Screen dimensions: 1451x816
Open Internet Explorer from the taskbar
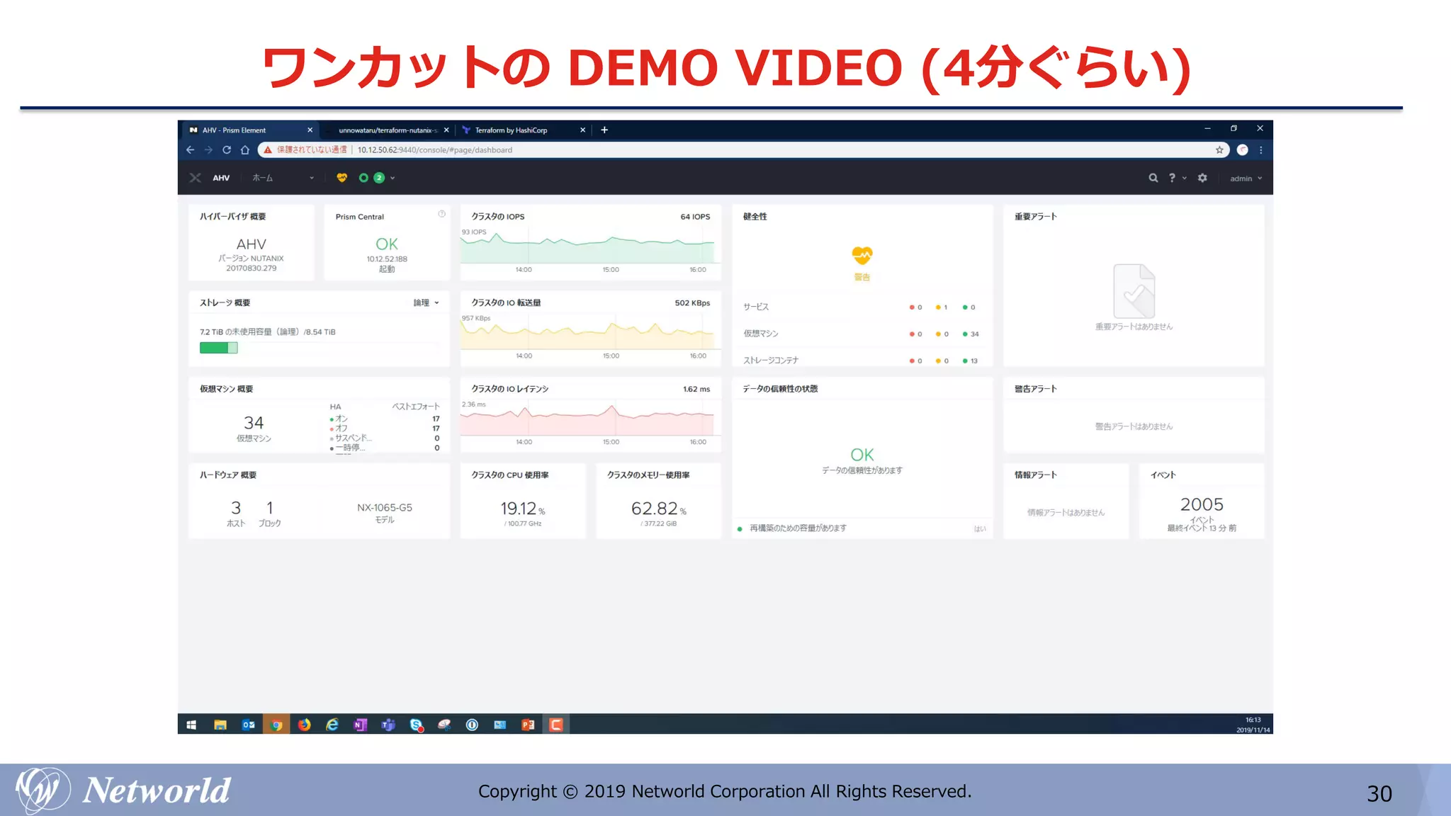[332, 725]
